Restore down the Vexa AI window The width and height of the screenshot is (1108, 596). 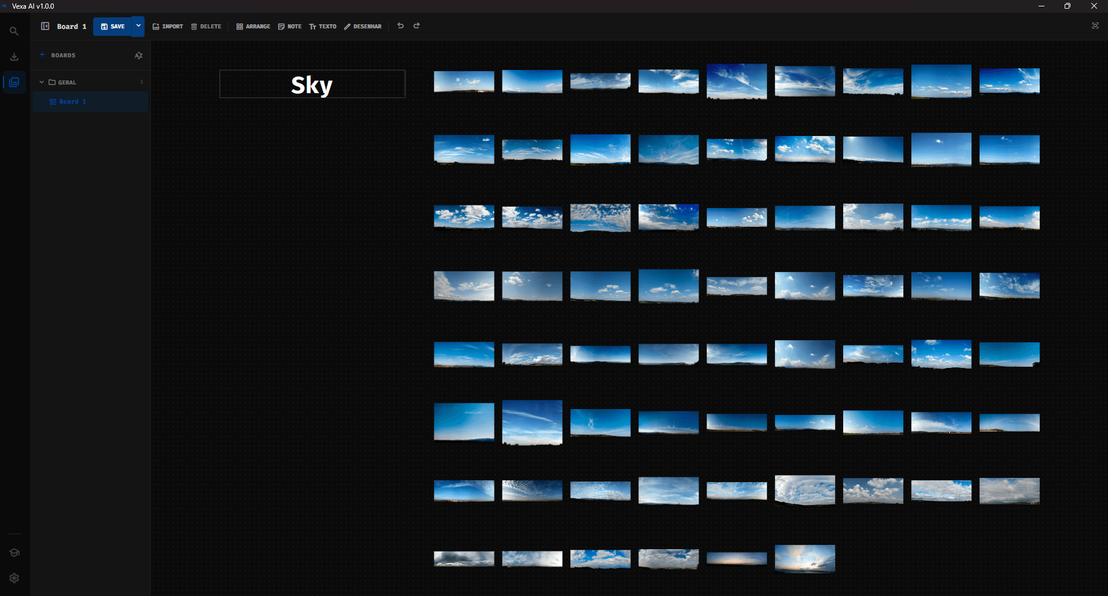1067,6
